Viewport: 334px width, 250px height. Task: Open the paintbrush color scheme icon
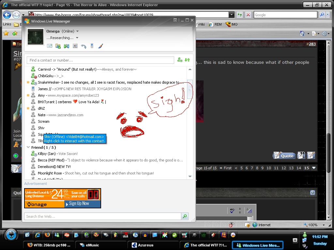(x=100, y=46)
